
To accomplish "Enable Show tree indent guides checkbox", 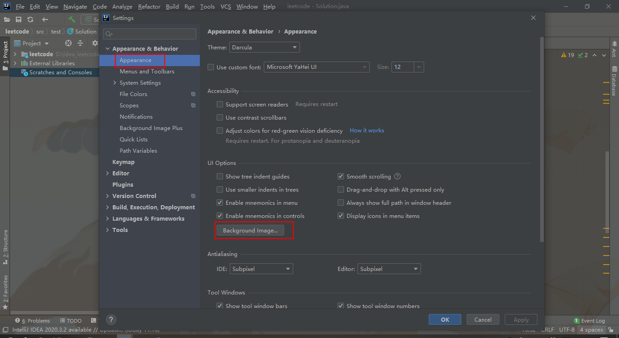I will [x=220, y=176].
